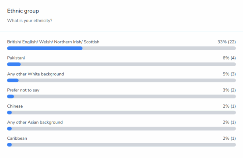Select the Chinese option label
This screenshot has width=243, height=158.
click(x=15, y=106)
